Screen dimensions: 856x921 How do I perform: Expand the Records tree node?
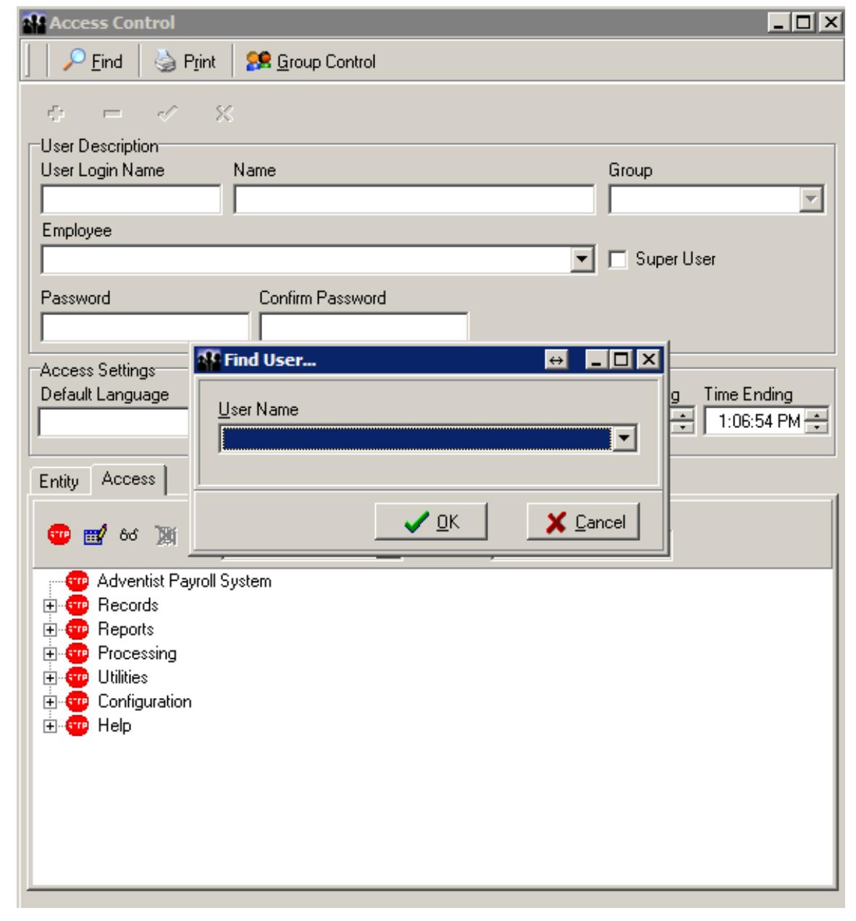point(49,606)
